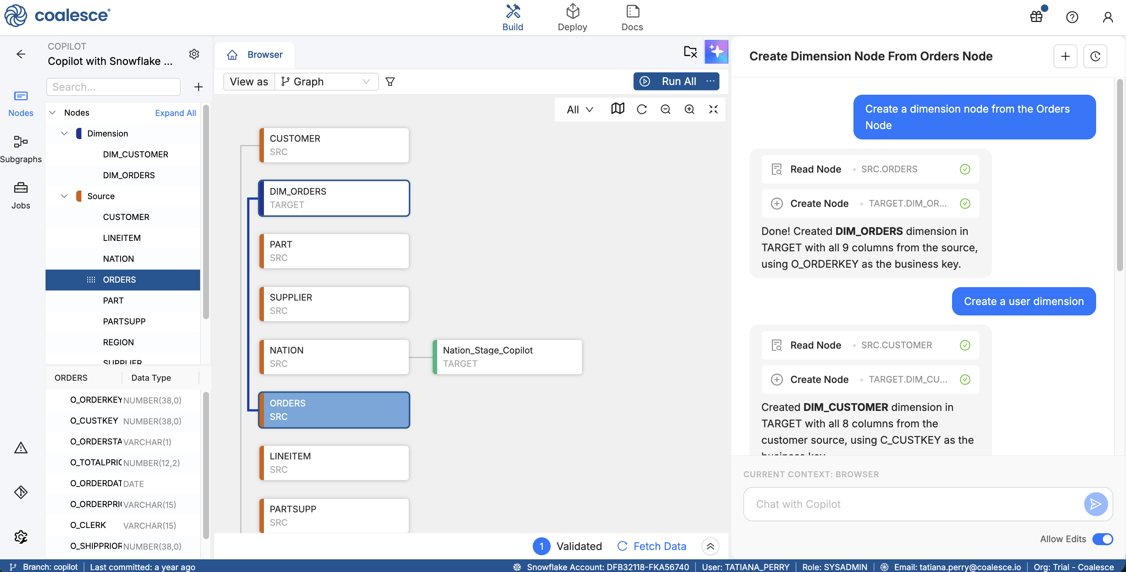This screenshot has width=1126, height=572.
Task: Select the Browser tab
Action: pos(254,54)
